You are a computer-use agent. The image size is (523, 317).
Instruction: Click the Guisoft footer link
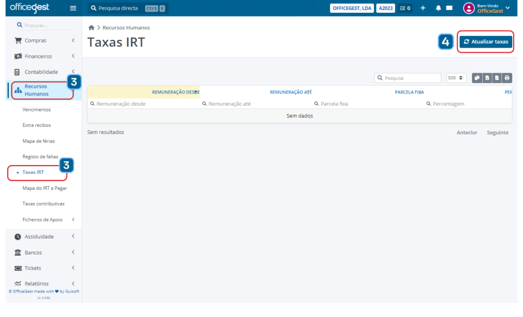pyautogui.click(x=72, y=291)
